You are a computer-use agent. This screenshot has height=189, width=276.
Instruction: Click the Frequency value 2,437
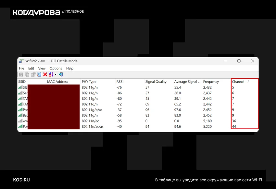(207, 93)
